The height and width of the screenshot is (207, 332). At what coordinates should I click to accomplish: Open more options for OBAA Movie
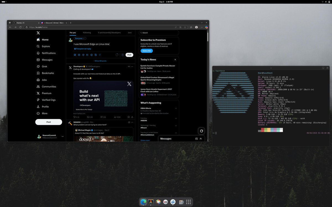point(175,108)
